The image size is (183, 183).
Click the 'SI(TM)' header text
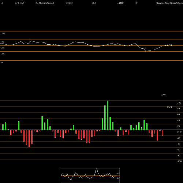coord(70,3)
